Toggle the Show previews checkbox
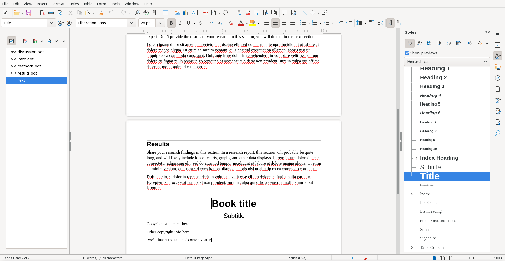The height and width of the screenshot is (261, 505). pos(407,53)
